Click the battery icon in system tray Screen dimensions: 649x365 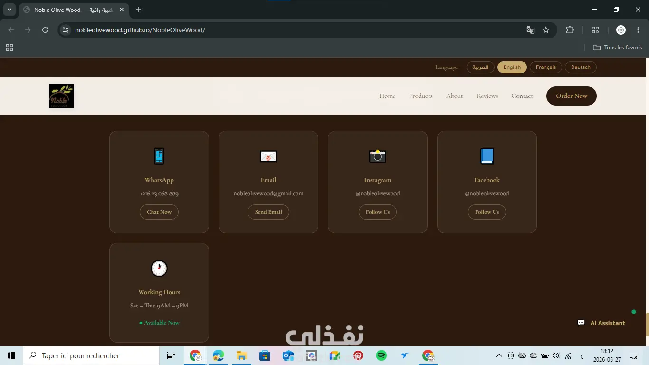point(545,355)
